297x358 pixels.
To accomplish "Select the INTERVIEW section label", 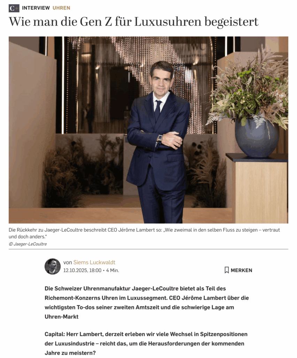I will click(36, 8).
